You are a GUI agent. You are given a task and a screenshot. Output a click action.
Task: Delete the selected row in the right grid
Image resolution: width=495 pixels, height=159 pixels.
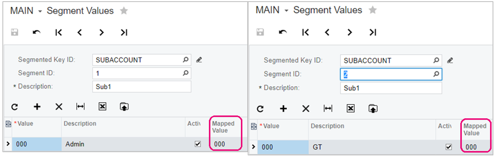306,108
